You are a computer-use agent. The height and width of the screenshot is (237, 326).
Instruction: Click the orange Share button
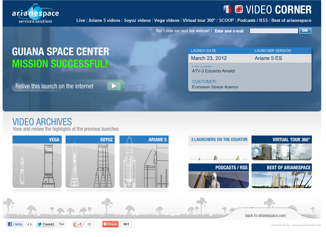pyautogui.click(x=110, y=224)
